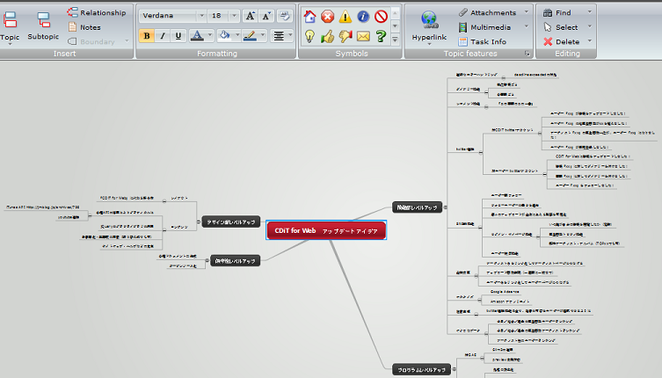
Task: Expand the arrow next to Select
Action: (x=590, y=26)
